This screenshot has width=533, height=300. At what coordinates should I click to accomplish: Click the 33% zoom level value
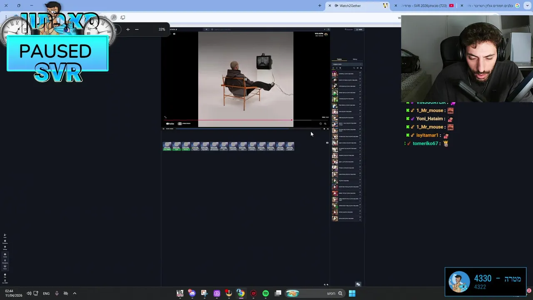(x=162, y=29)
